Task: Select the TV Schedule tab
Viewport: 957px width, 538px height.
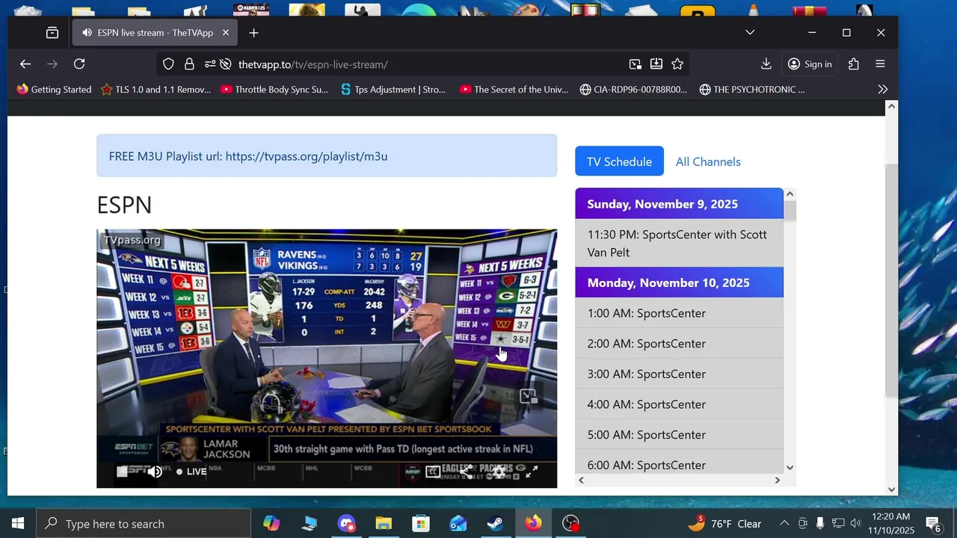Action: [619, 161]
